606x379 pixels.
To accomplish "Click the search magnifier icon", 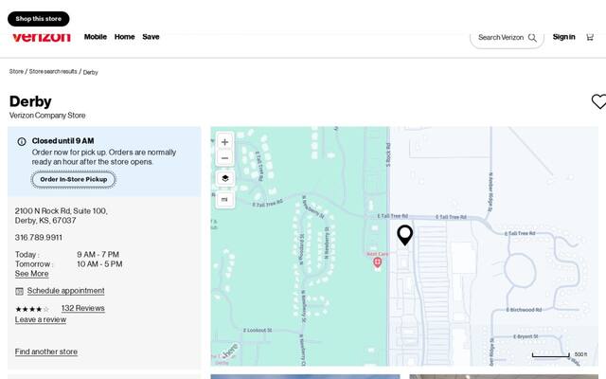I will (x=532, y=38).
